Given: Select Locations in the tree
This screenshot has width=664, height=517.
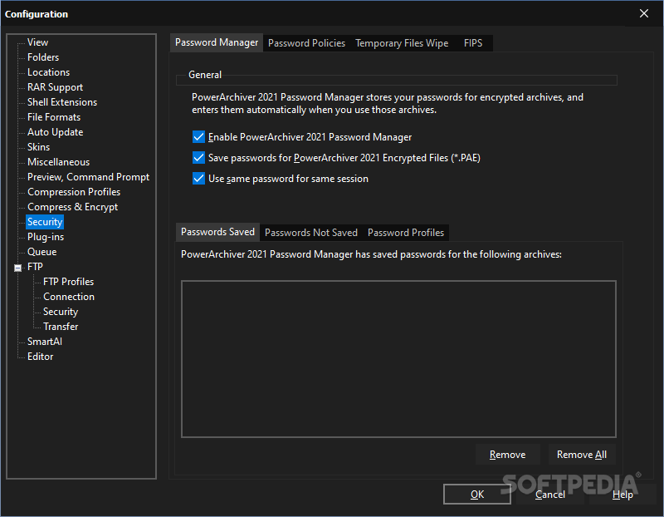Looking at the screenshot, I should click(x=49, y=72).
